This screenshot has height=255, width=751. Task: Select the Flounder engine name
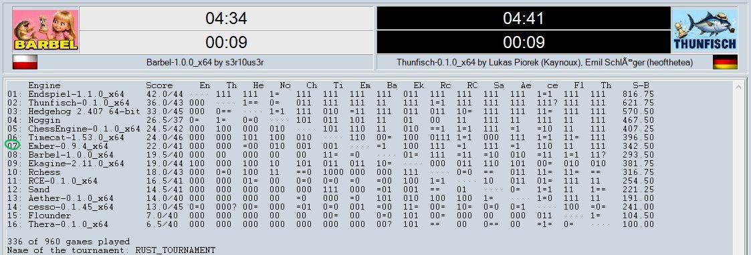point(49,216)
